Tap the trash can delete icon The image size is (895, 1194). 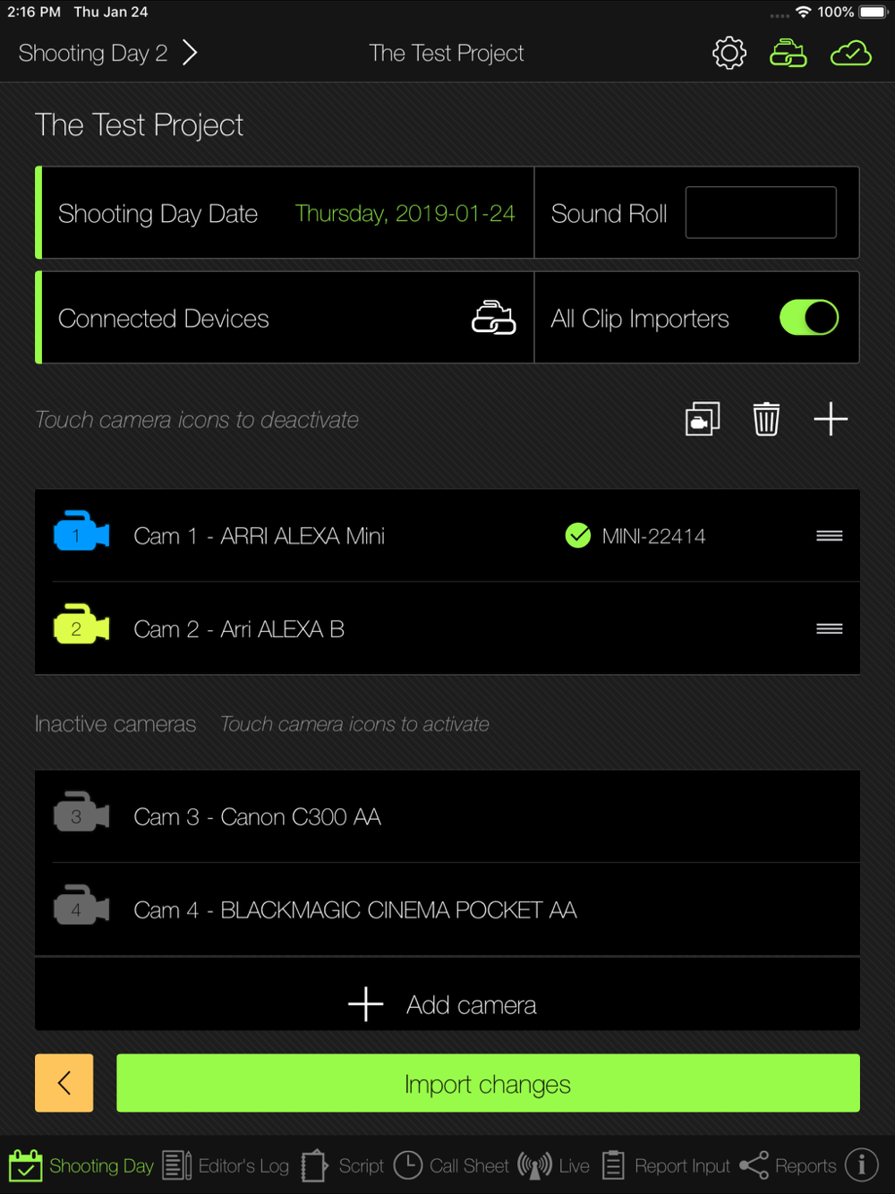pos(766,419)
